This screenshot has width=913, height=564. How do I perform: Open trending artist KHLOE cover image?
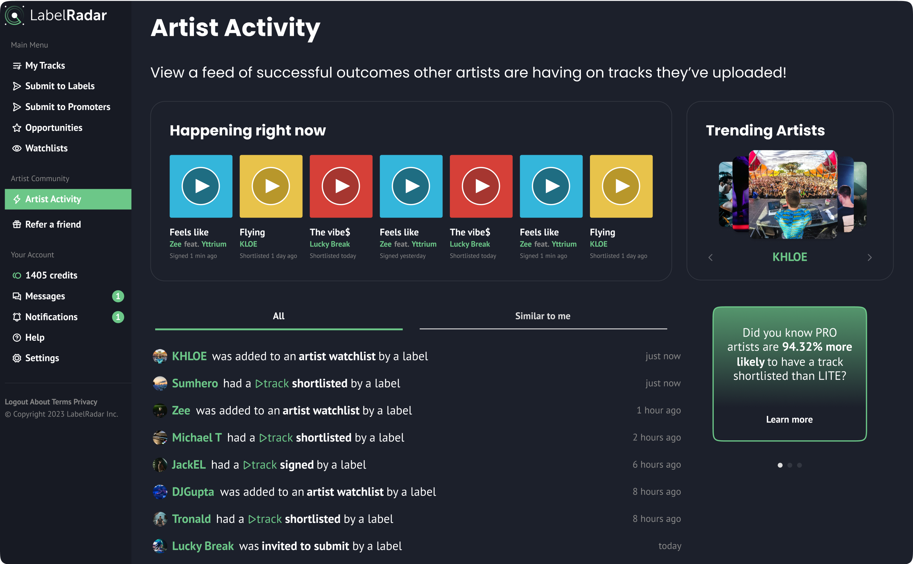(x=793, y=194)
